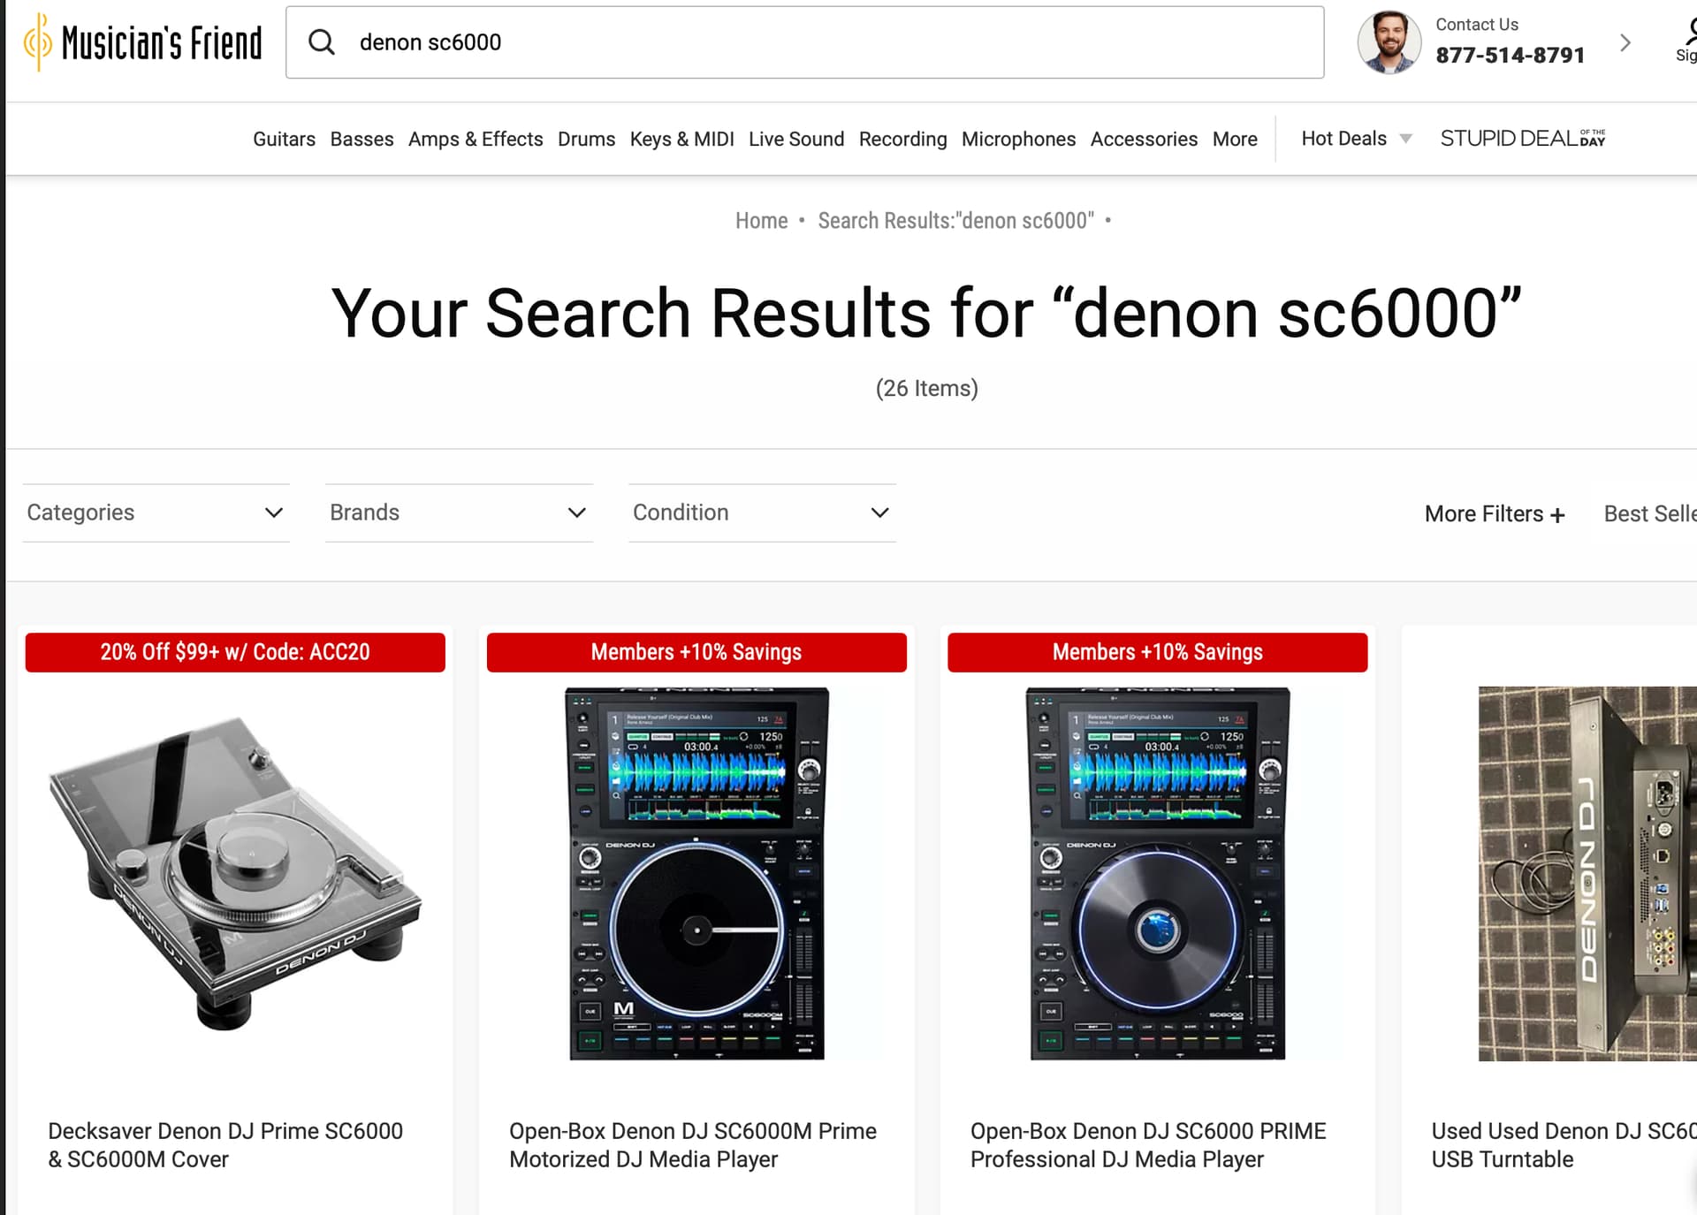Click the arrow next to the phone number

(x=1625, y=42)
